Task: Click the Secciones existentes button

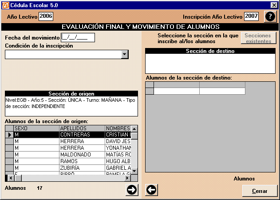Action: 258,38
